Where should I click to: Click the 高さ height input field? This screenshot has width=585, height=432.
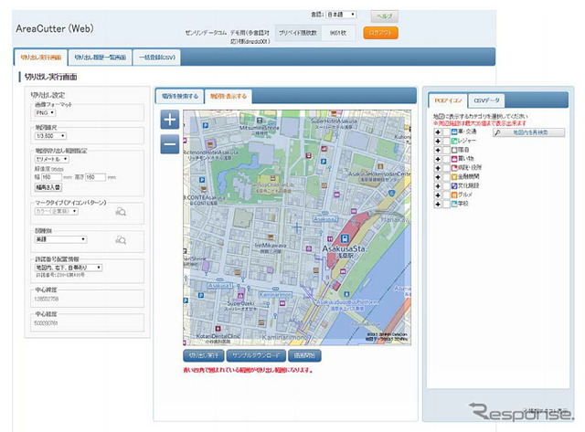(x=95, y=177)
